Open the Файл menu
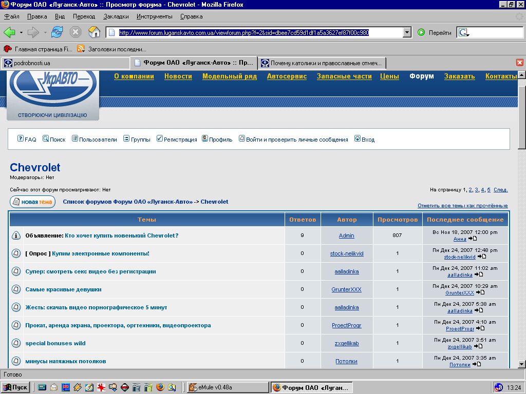 pyautogui.click(x=12, y=16)
